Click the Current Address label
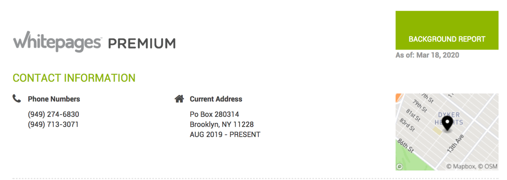 pyautogui.click(x=216, y=99)
